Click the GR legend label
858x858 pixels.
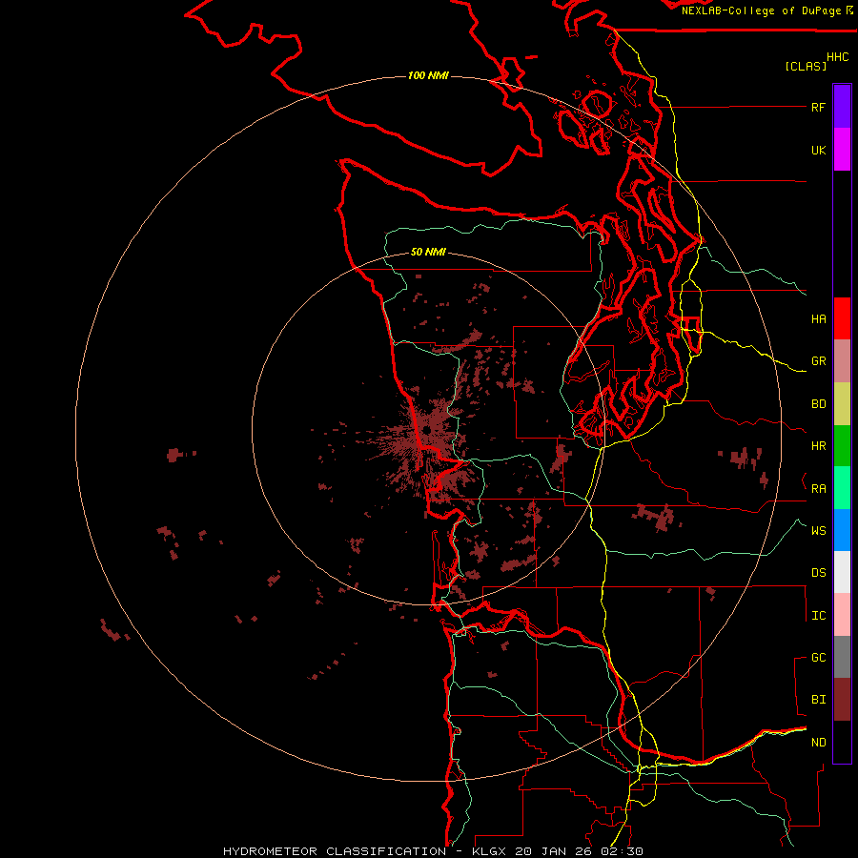[818, 361]
